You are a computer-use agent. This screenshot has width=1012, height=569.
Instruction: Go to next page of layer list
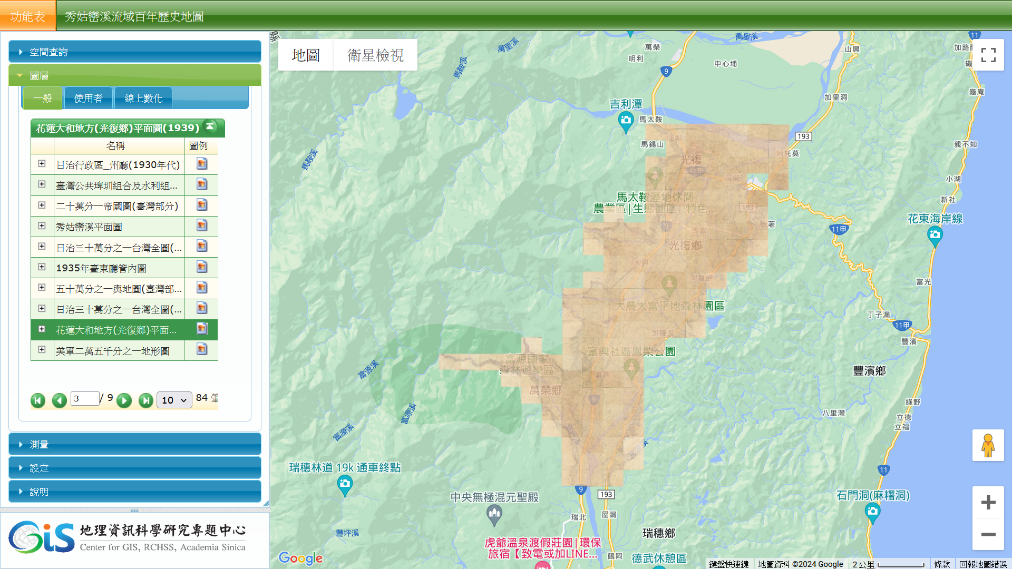tap(124, 400)
